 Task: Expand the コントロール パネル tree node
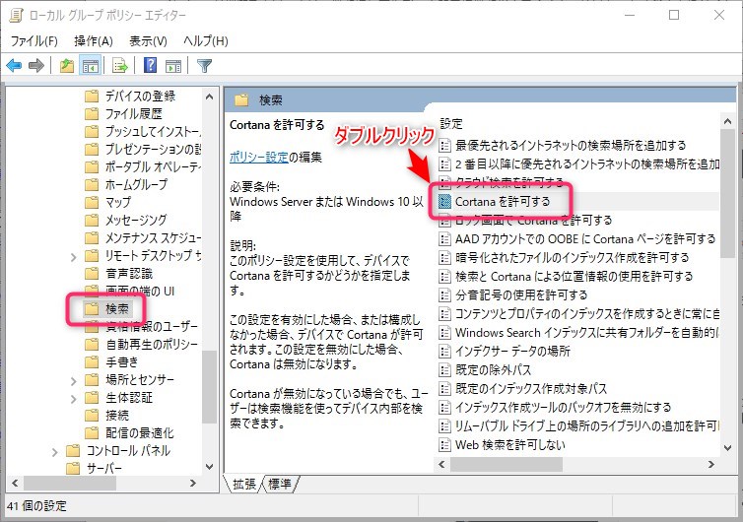click(54, 452)
